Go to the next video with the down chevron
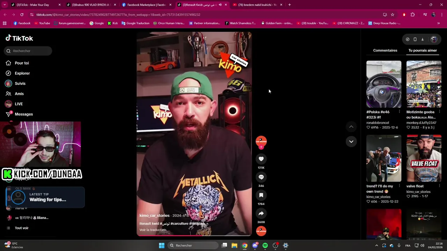This screenshot has height=251, width=447. click(x=351, y=142)
